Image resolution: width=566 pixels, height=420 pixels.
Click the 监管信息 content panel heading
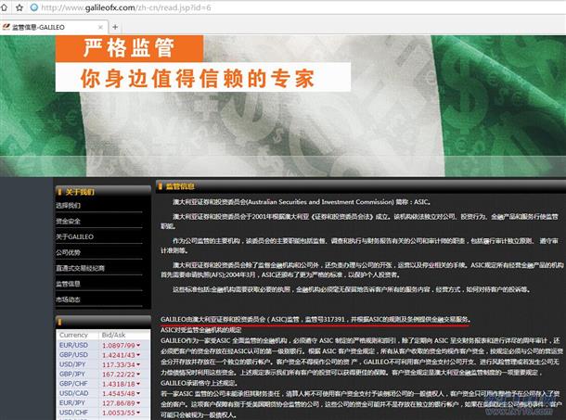coord(180,186)
